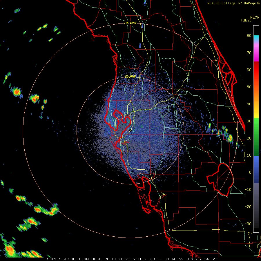Click the 50 dBZ scale label

click(x=249, y=87)
